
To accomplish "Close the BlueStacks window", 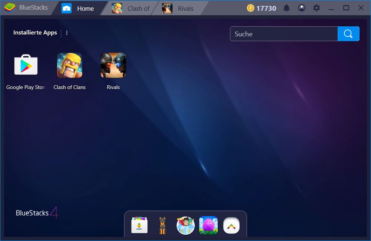I will (x=361, y=8).
